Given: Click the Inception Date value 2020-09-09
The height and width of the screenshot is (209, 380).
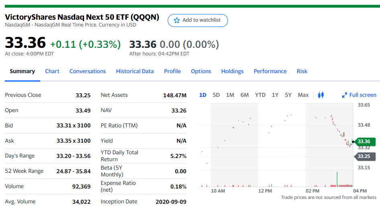Looking at the screenshot, I should [x=171, y=202].
